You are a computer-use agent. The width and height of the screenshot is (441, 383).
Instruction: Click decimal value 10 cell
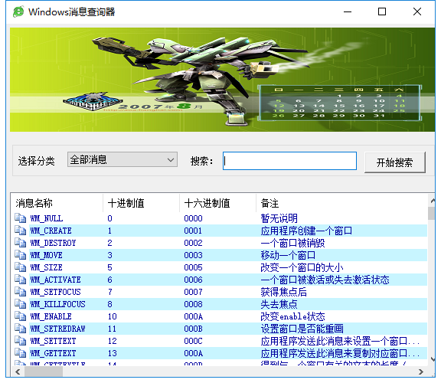coord(113,316)
